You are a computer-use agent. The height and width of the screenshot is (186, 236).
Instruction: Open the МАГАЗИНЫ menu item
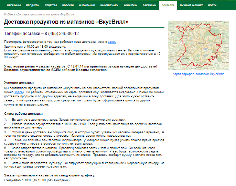pyautogui.click(x=14, y=5)
